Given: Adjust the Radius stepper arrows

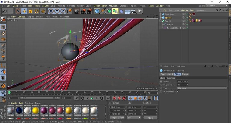Looking at the screenshot, I should (x=187, y=81).
